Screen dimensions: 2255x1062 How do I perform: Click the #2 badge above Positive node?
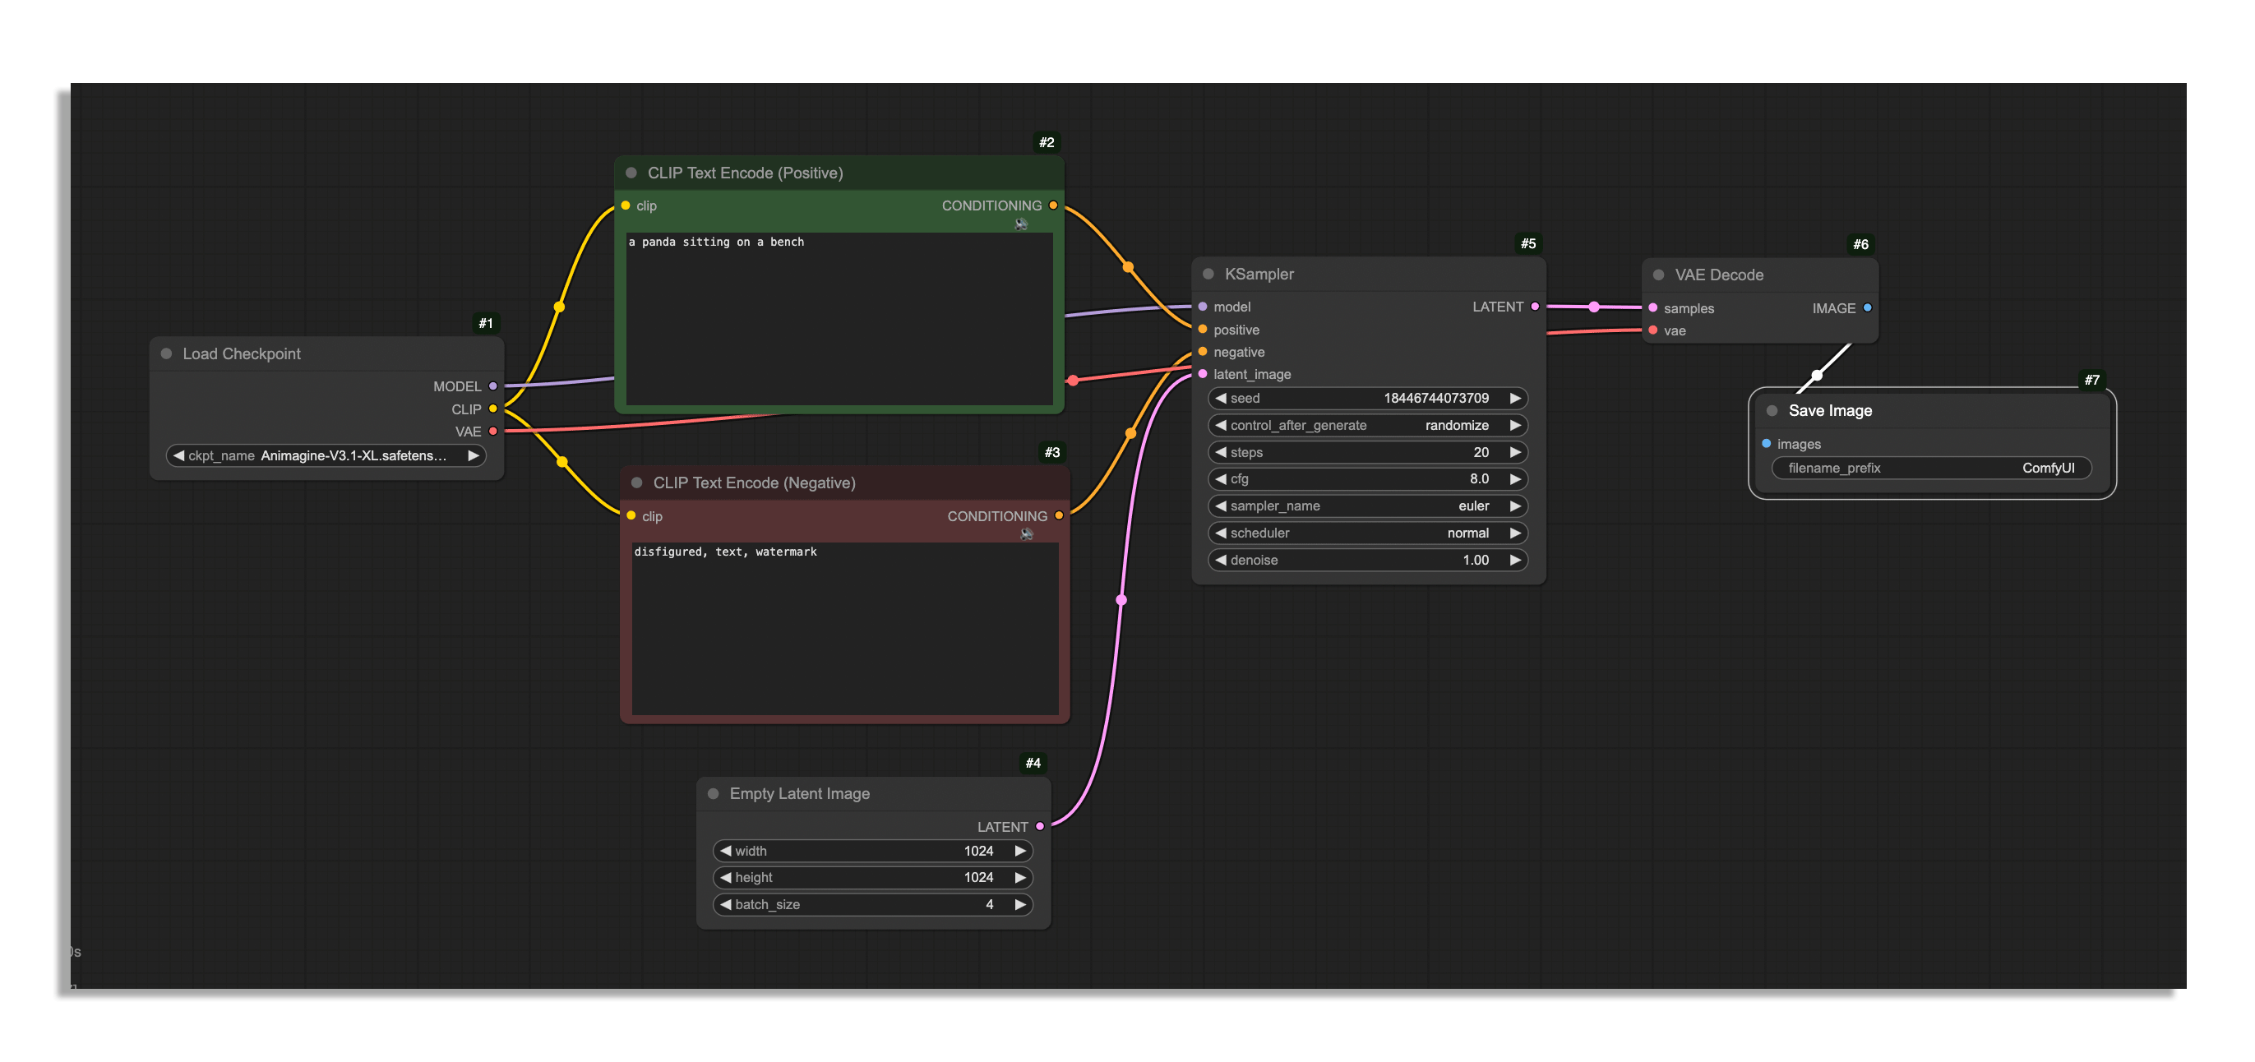point(1046,142)
